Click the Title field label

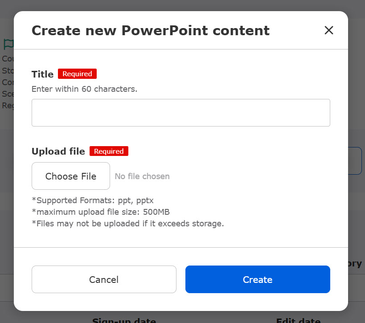(x=42, y=74)
